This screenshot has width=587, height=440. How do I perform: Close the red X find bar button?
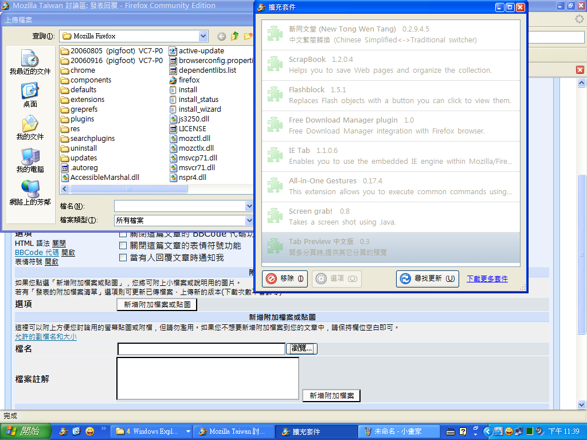pyautogui.click(x=580, y=70)
